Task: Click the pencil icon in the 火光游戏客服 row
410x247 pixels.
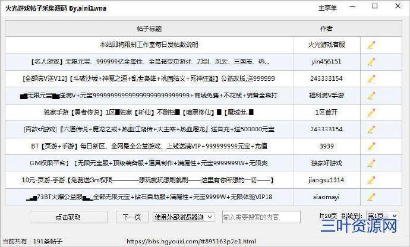Action: [371, 45]
